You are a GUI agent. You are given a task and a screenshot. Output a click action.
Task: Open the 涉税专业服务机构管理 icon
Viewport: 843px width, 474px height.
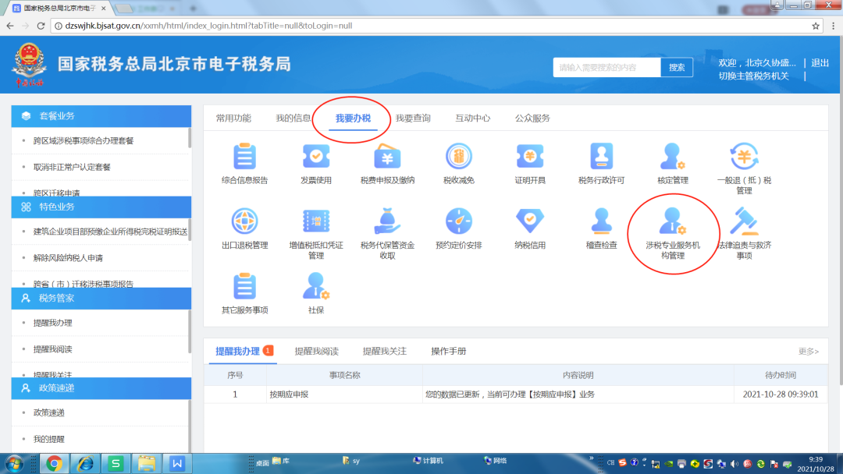(x=673, y=221)
